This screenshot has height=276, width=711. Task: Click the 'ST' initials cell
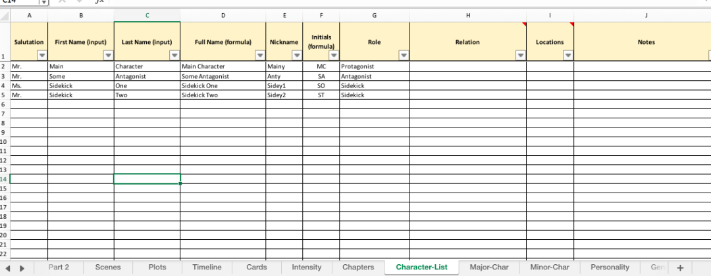click(321, 95)
